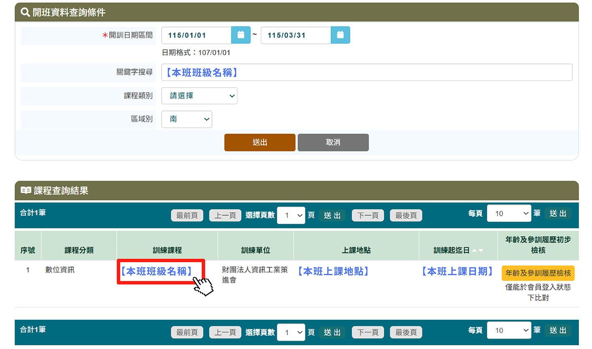Image resolution: width=592 pixels, height=349 pixels.
Task: Cancel the query with 取消
Action: [333, 142]
